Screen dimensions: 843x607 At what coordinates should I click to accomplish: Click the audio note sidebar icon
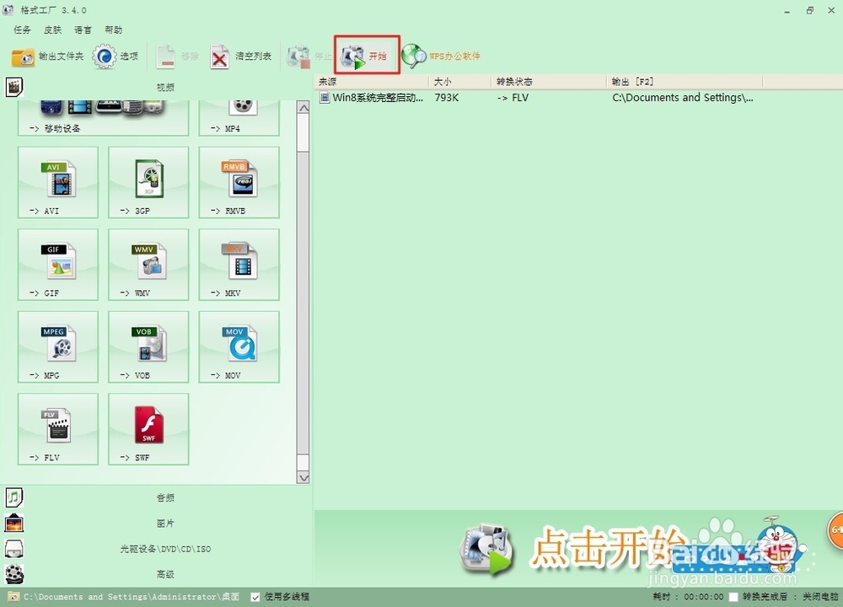(x=13, y=497)
